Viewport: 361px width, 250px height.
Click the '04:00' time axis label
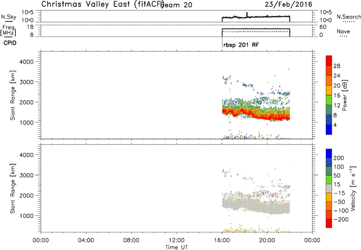(86, 241)
